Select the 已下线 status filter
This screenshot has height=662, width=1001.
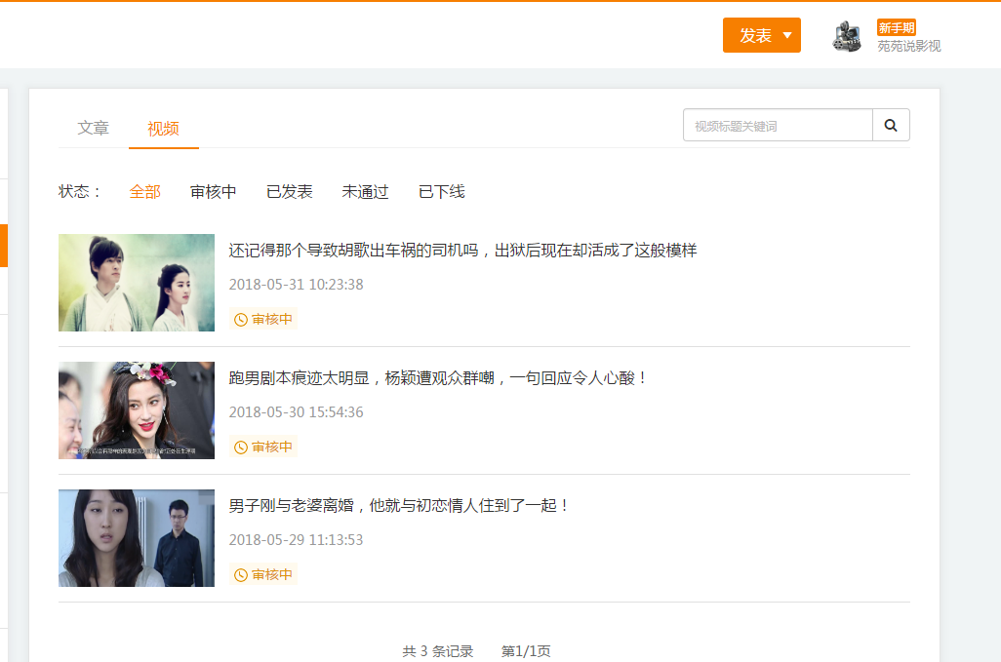click(442, 191)
